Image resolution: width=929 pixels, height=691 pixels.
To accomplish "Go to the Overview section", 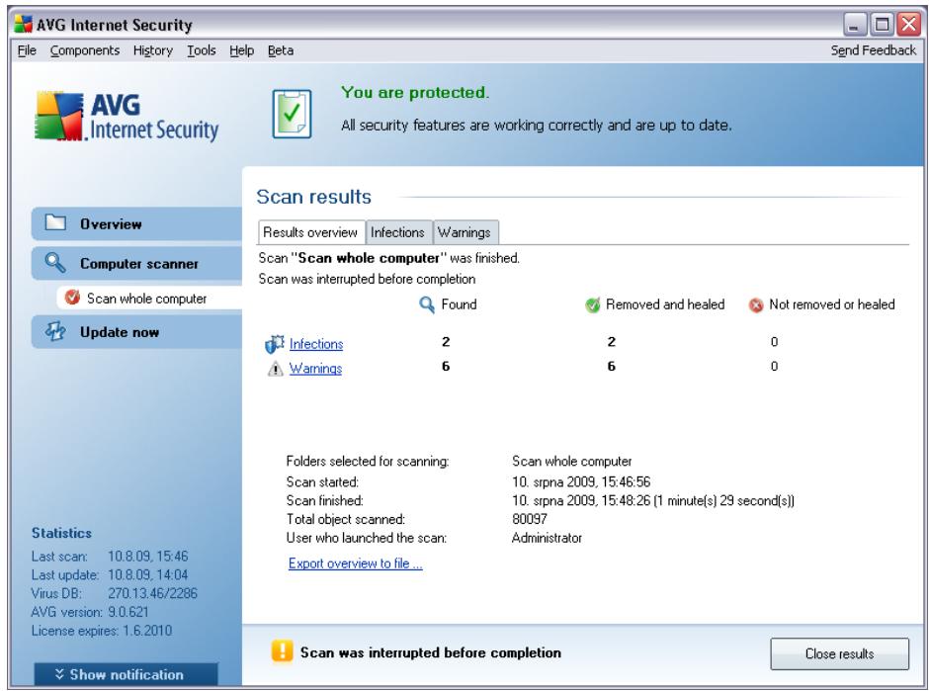I will coord(136,224).
